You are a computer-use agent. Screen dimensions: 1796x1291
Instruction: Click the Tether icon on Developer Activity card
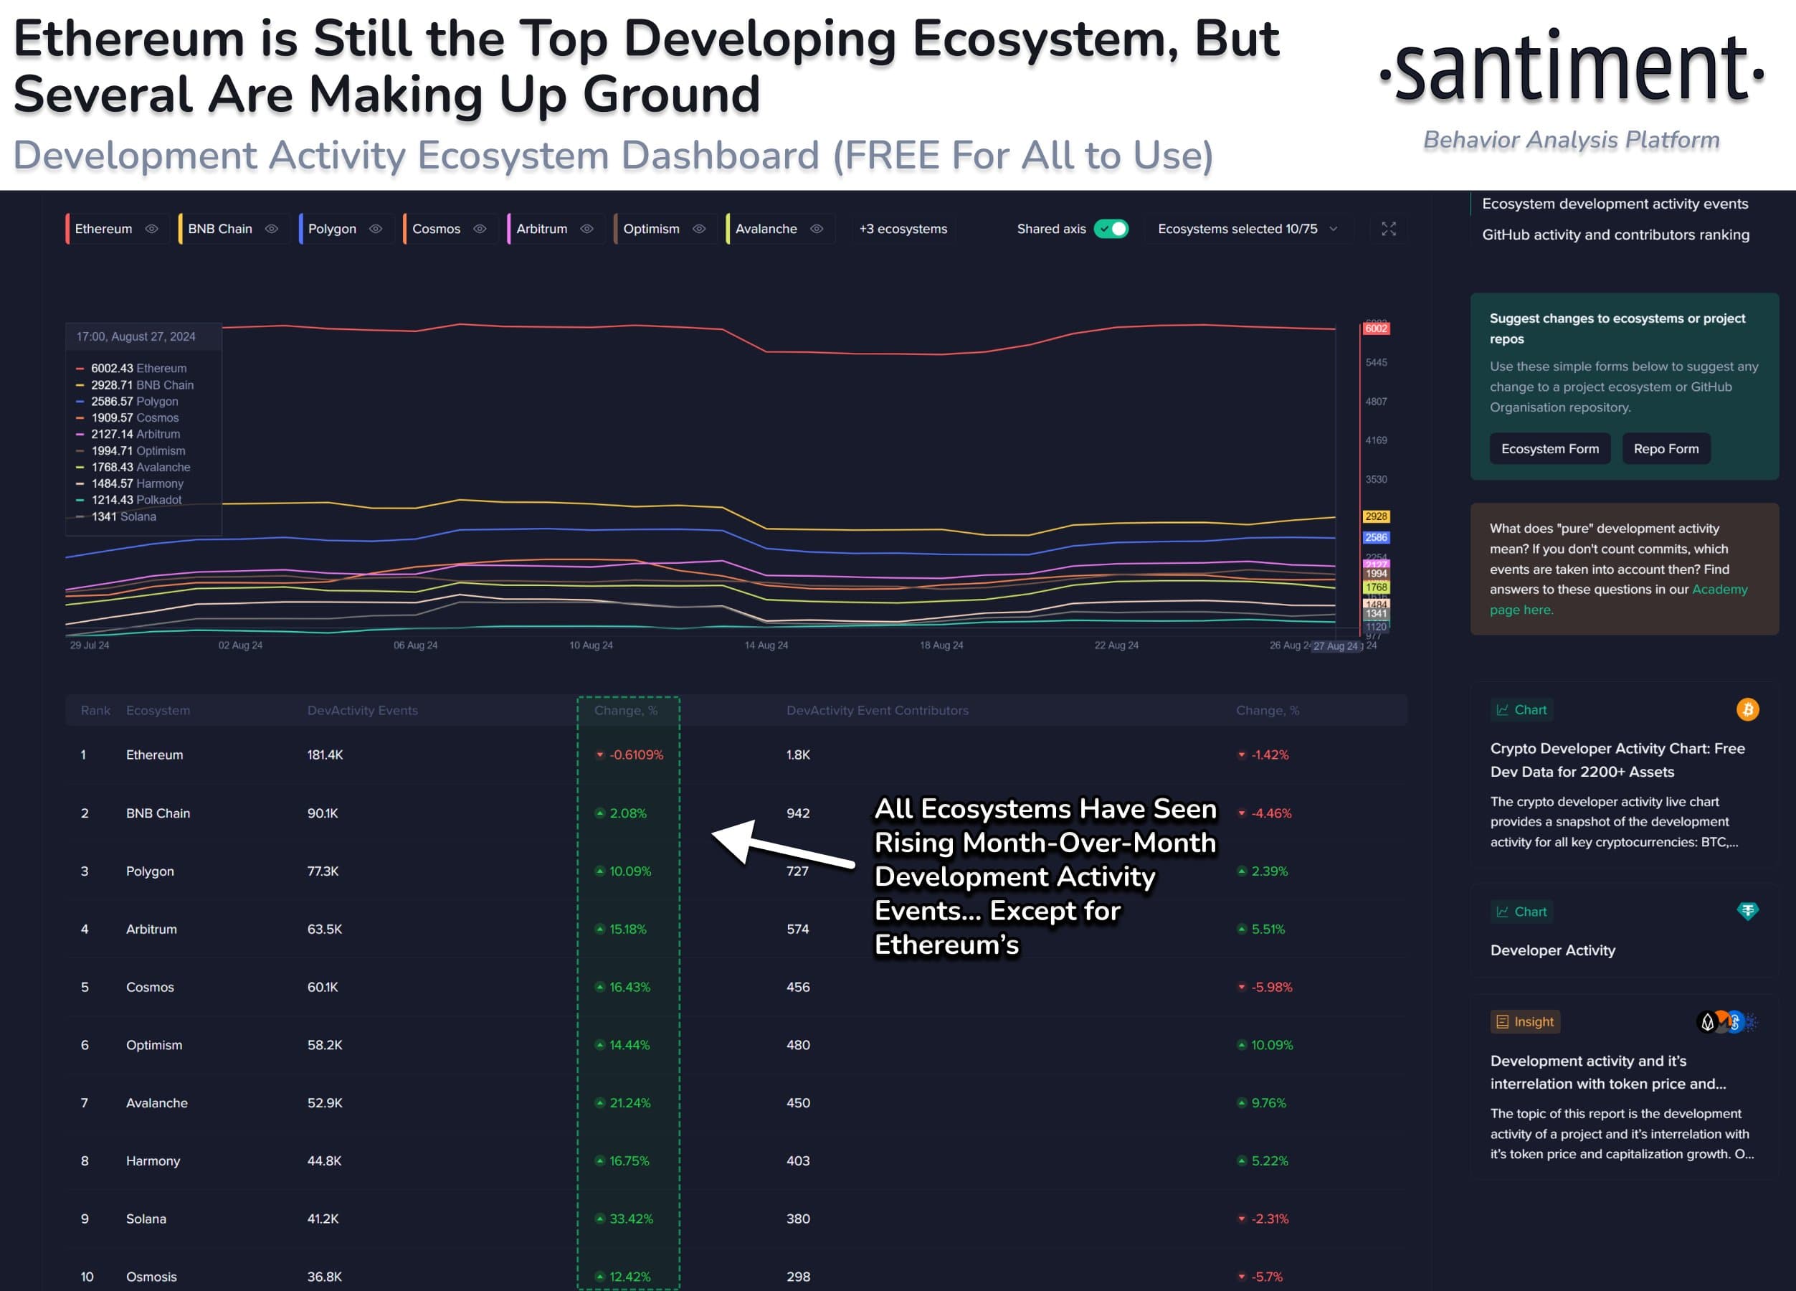click(x=1748, y=911)
